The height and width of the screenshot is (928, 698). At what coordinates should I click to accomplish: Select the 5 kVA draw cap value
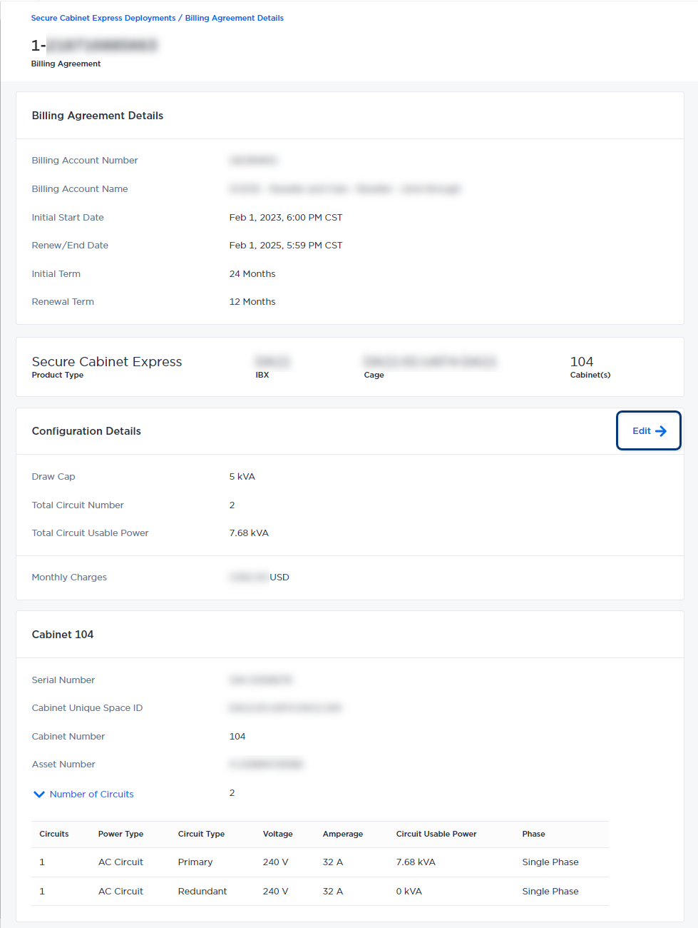click(x=242, y=477)
